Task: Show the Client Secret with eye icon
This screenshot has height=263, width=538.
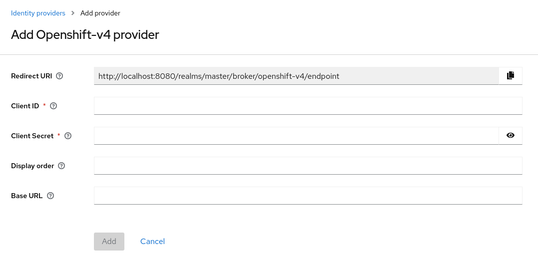Action: (x=510, y=135)
